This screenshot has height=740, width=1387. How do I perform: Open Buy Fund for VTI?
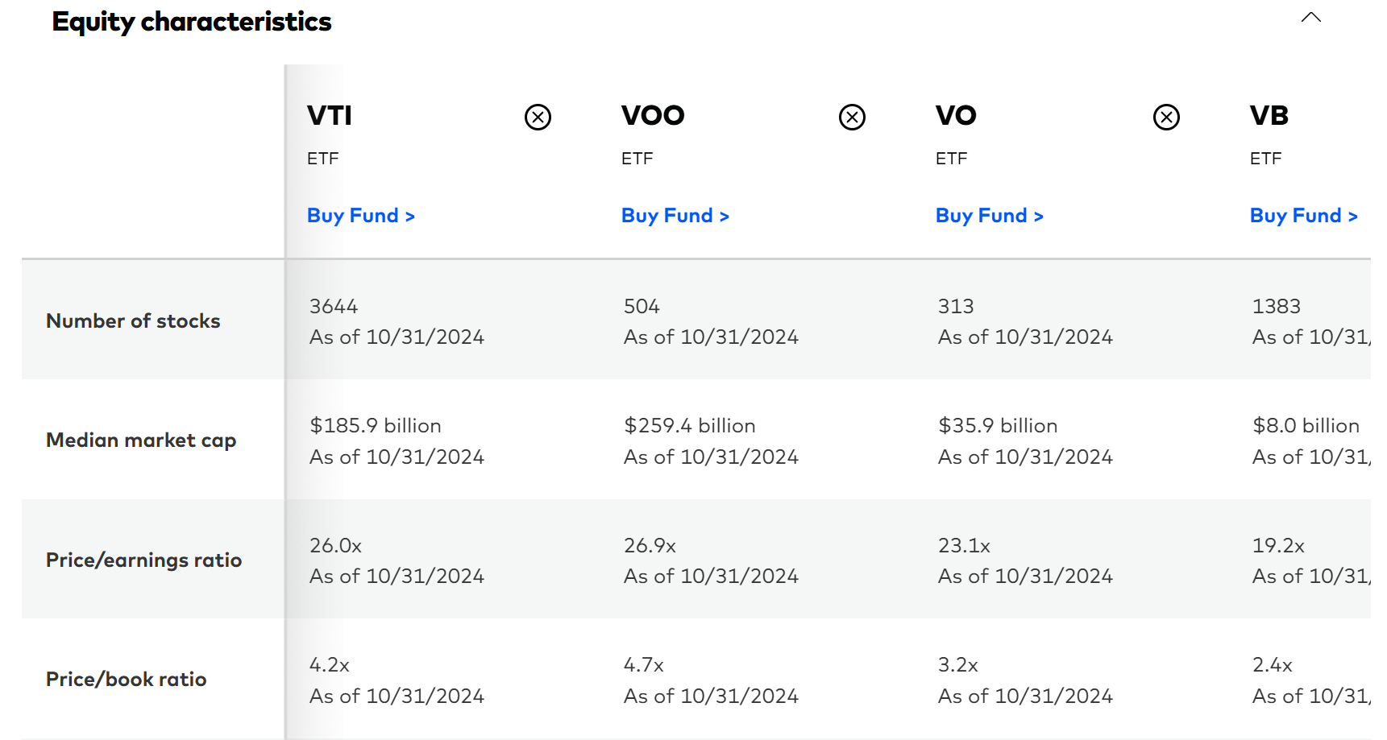[361, 215]
